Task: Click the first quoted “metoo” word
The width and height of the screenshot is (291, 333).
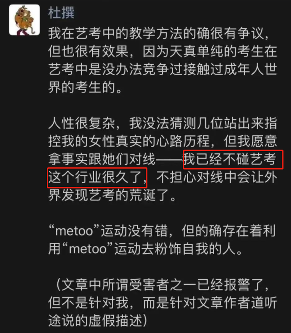Action: 74,231
